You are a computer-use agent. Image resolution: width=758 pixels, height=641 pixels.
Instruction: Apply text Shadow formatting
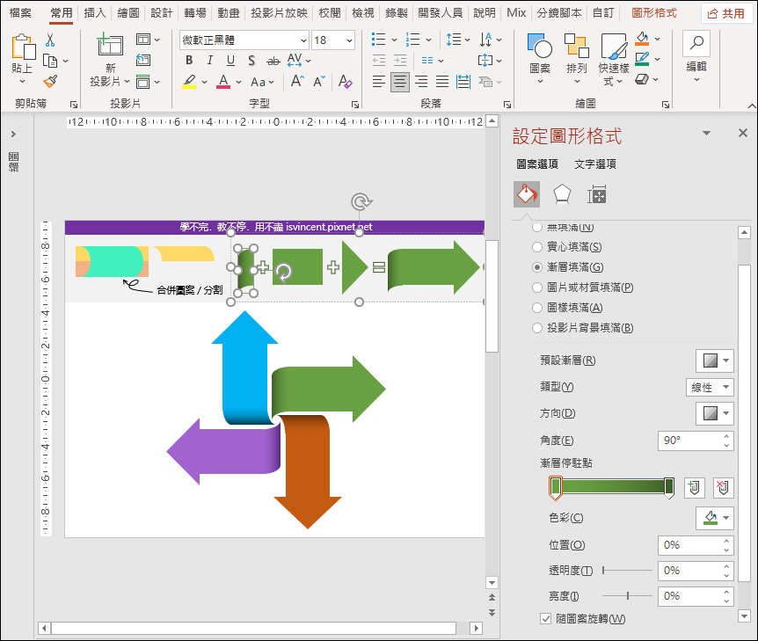click(x=251, y=61)
